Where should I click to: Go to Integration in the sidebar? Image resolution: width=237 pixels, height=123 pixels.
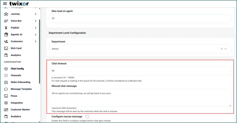(17, 103)
